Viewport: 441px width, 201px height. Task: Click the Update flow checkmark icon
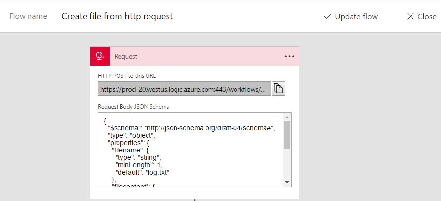[328, 17]
